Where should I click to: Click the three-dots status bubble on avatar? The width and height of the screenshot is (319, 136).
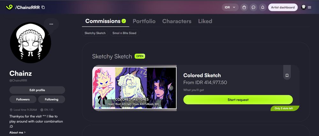click(51, 24)
